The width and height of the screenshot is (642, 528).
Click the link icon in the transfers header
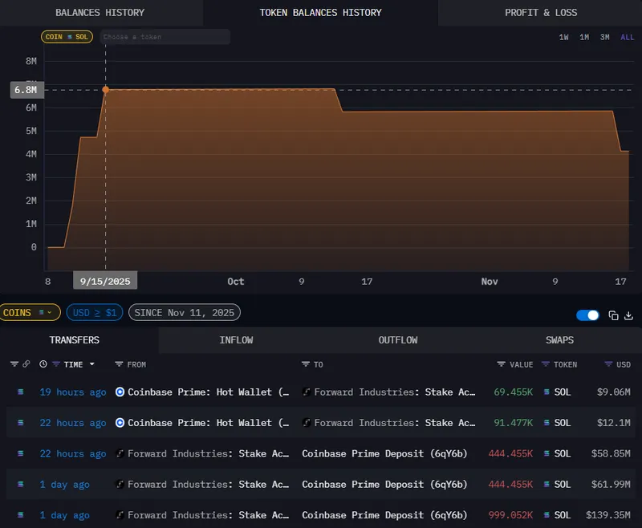tap(26, 364)
